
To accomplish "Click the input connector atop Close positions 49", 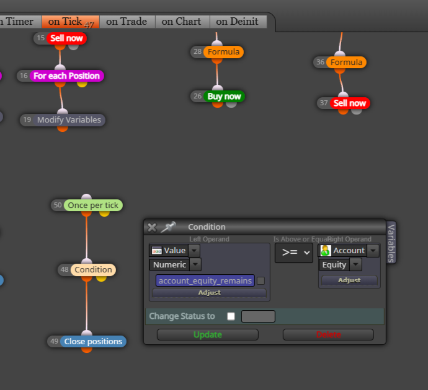I will click(87, 333).
